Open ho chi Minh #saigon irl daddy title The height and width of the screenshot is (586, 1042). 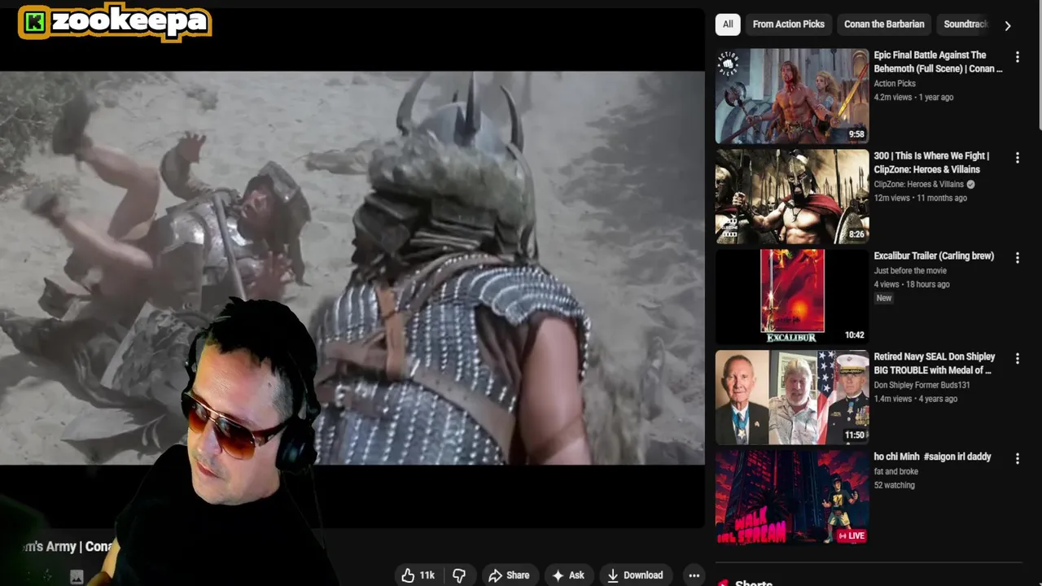point(932,457)
